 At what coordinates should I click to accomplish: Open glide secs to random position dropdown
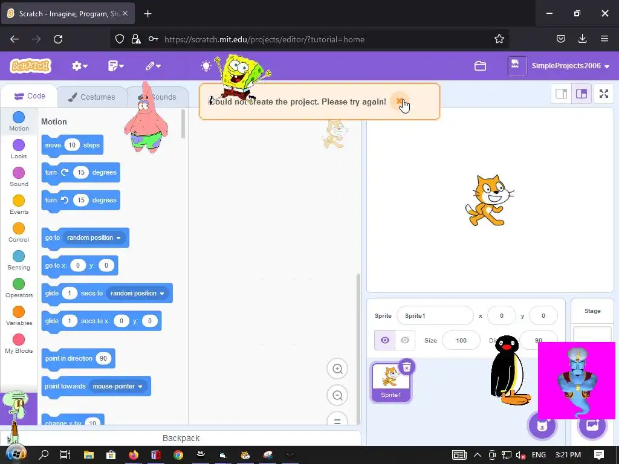[x=137, y=293]
